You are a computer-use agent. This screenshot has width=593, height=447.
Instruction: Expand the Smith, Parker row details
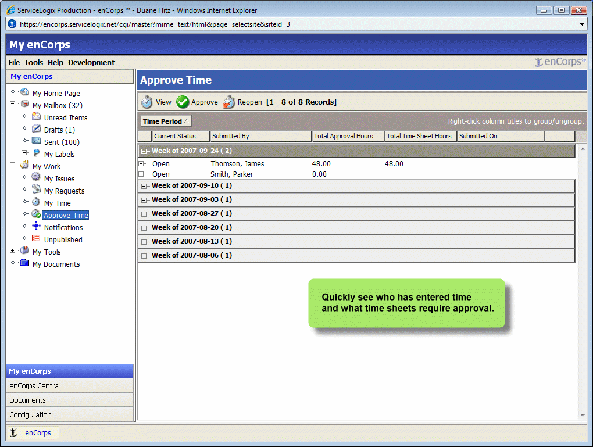pos(141,174)
